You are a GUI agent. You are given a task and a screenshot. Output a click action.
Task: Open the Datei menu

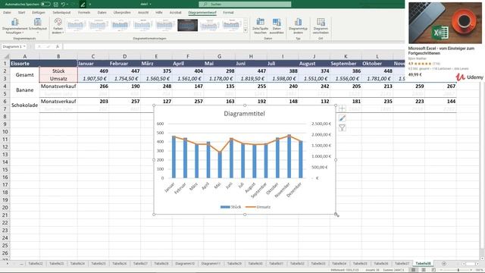point(7,12)
